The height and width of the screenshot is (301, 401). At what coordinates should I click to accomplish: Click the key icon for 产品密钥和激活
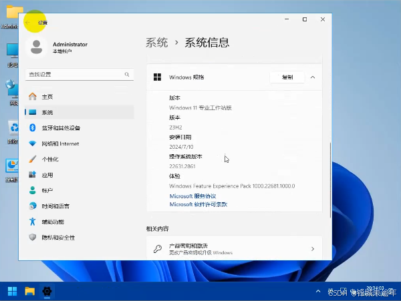[x=158, y=249]
